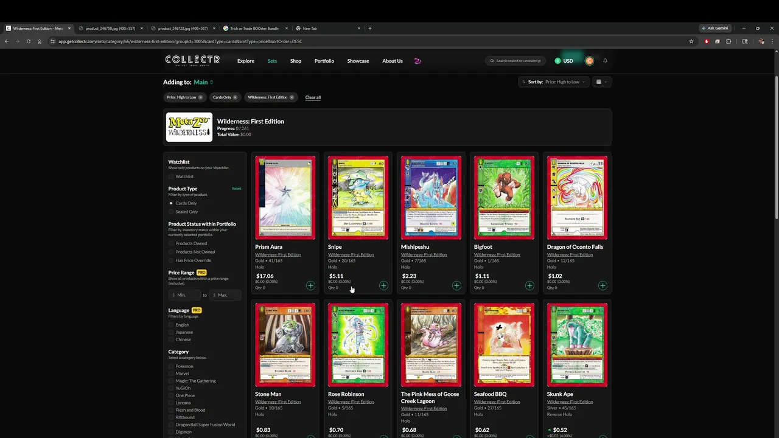
Task: Add Dragon of Oconto Falls with plus icon
Action: [603, 286]
